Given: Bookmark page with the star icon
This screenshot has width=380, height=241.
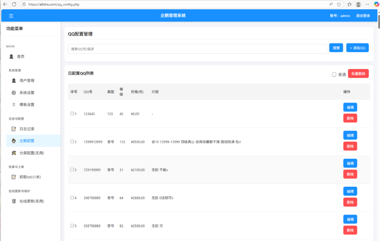Looking at the screenshot, I should click(339, 4).
